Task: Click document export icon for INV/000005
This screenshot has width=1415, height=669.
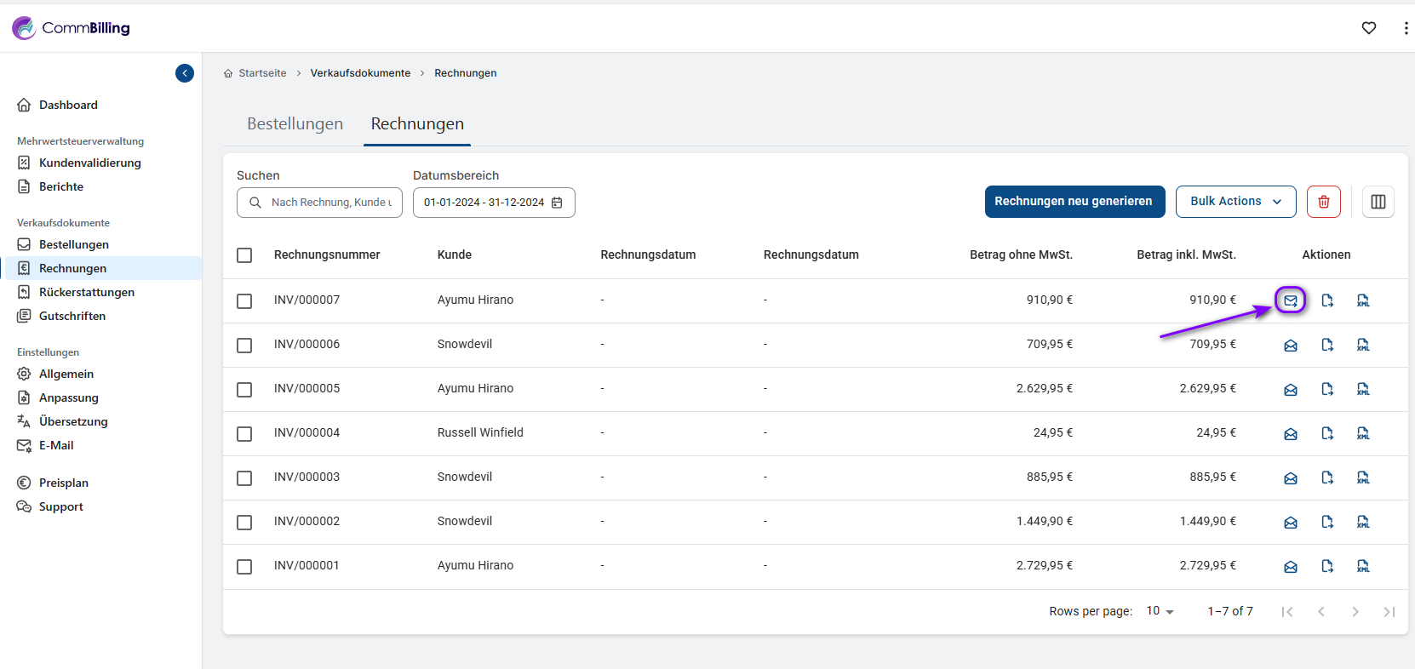Action: click(x=1327, y=389)
